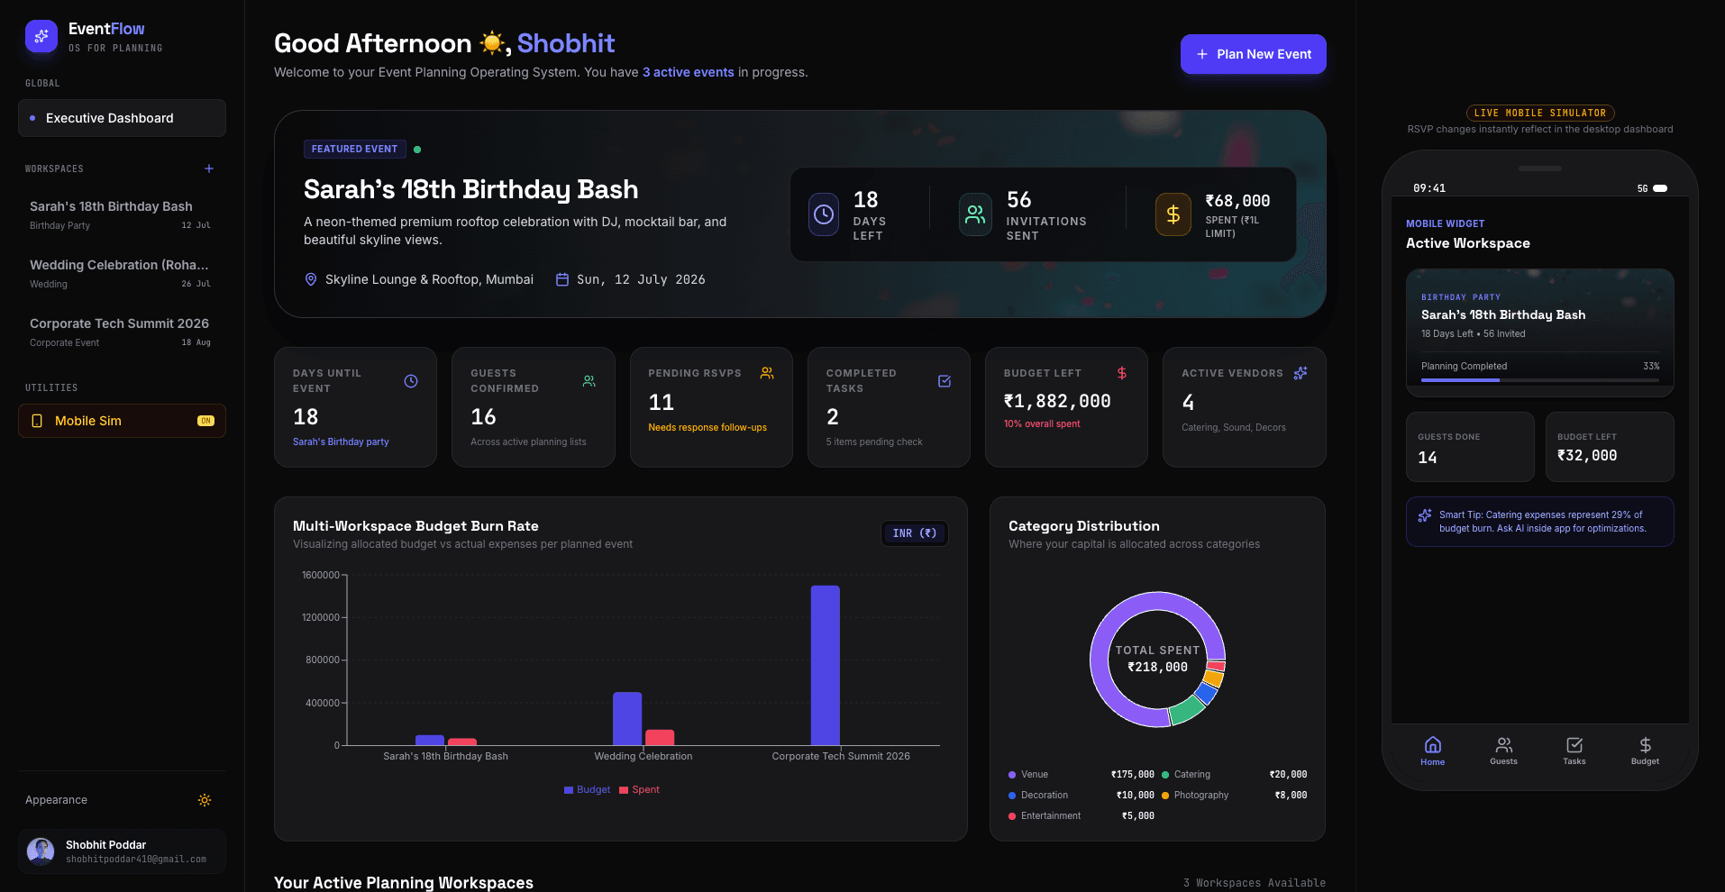
Task: Open the Tasks tab in mobile simulator
Action: (x=1574, y=750)
